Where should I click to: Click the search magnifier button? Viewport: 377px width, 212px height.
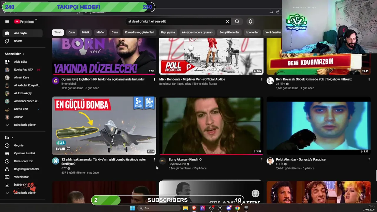(x=237, y=21)
